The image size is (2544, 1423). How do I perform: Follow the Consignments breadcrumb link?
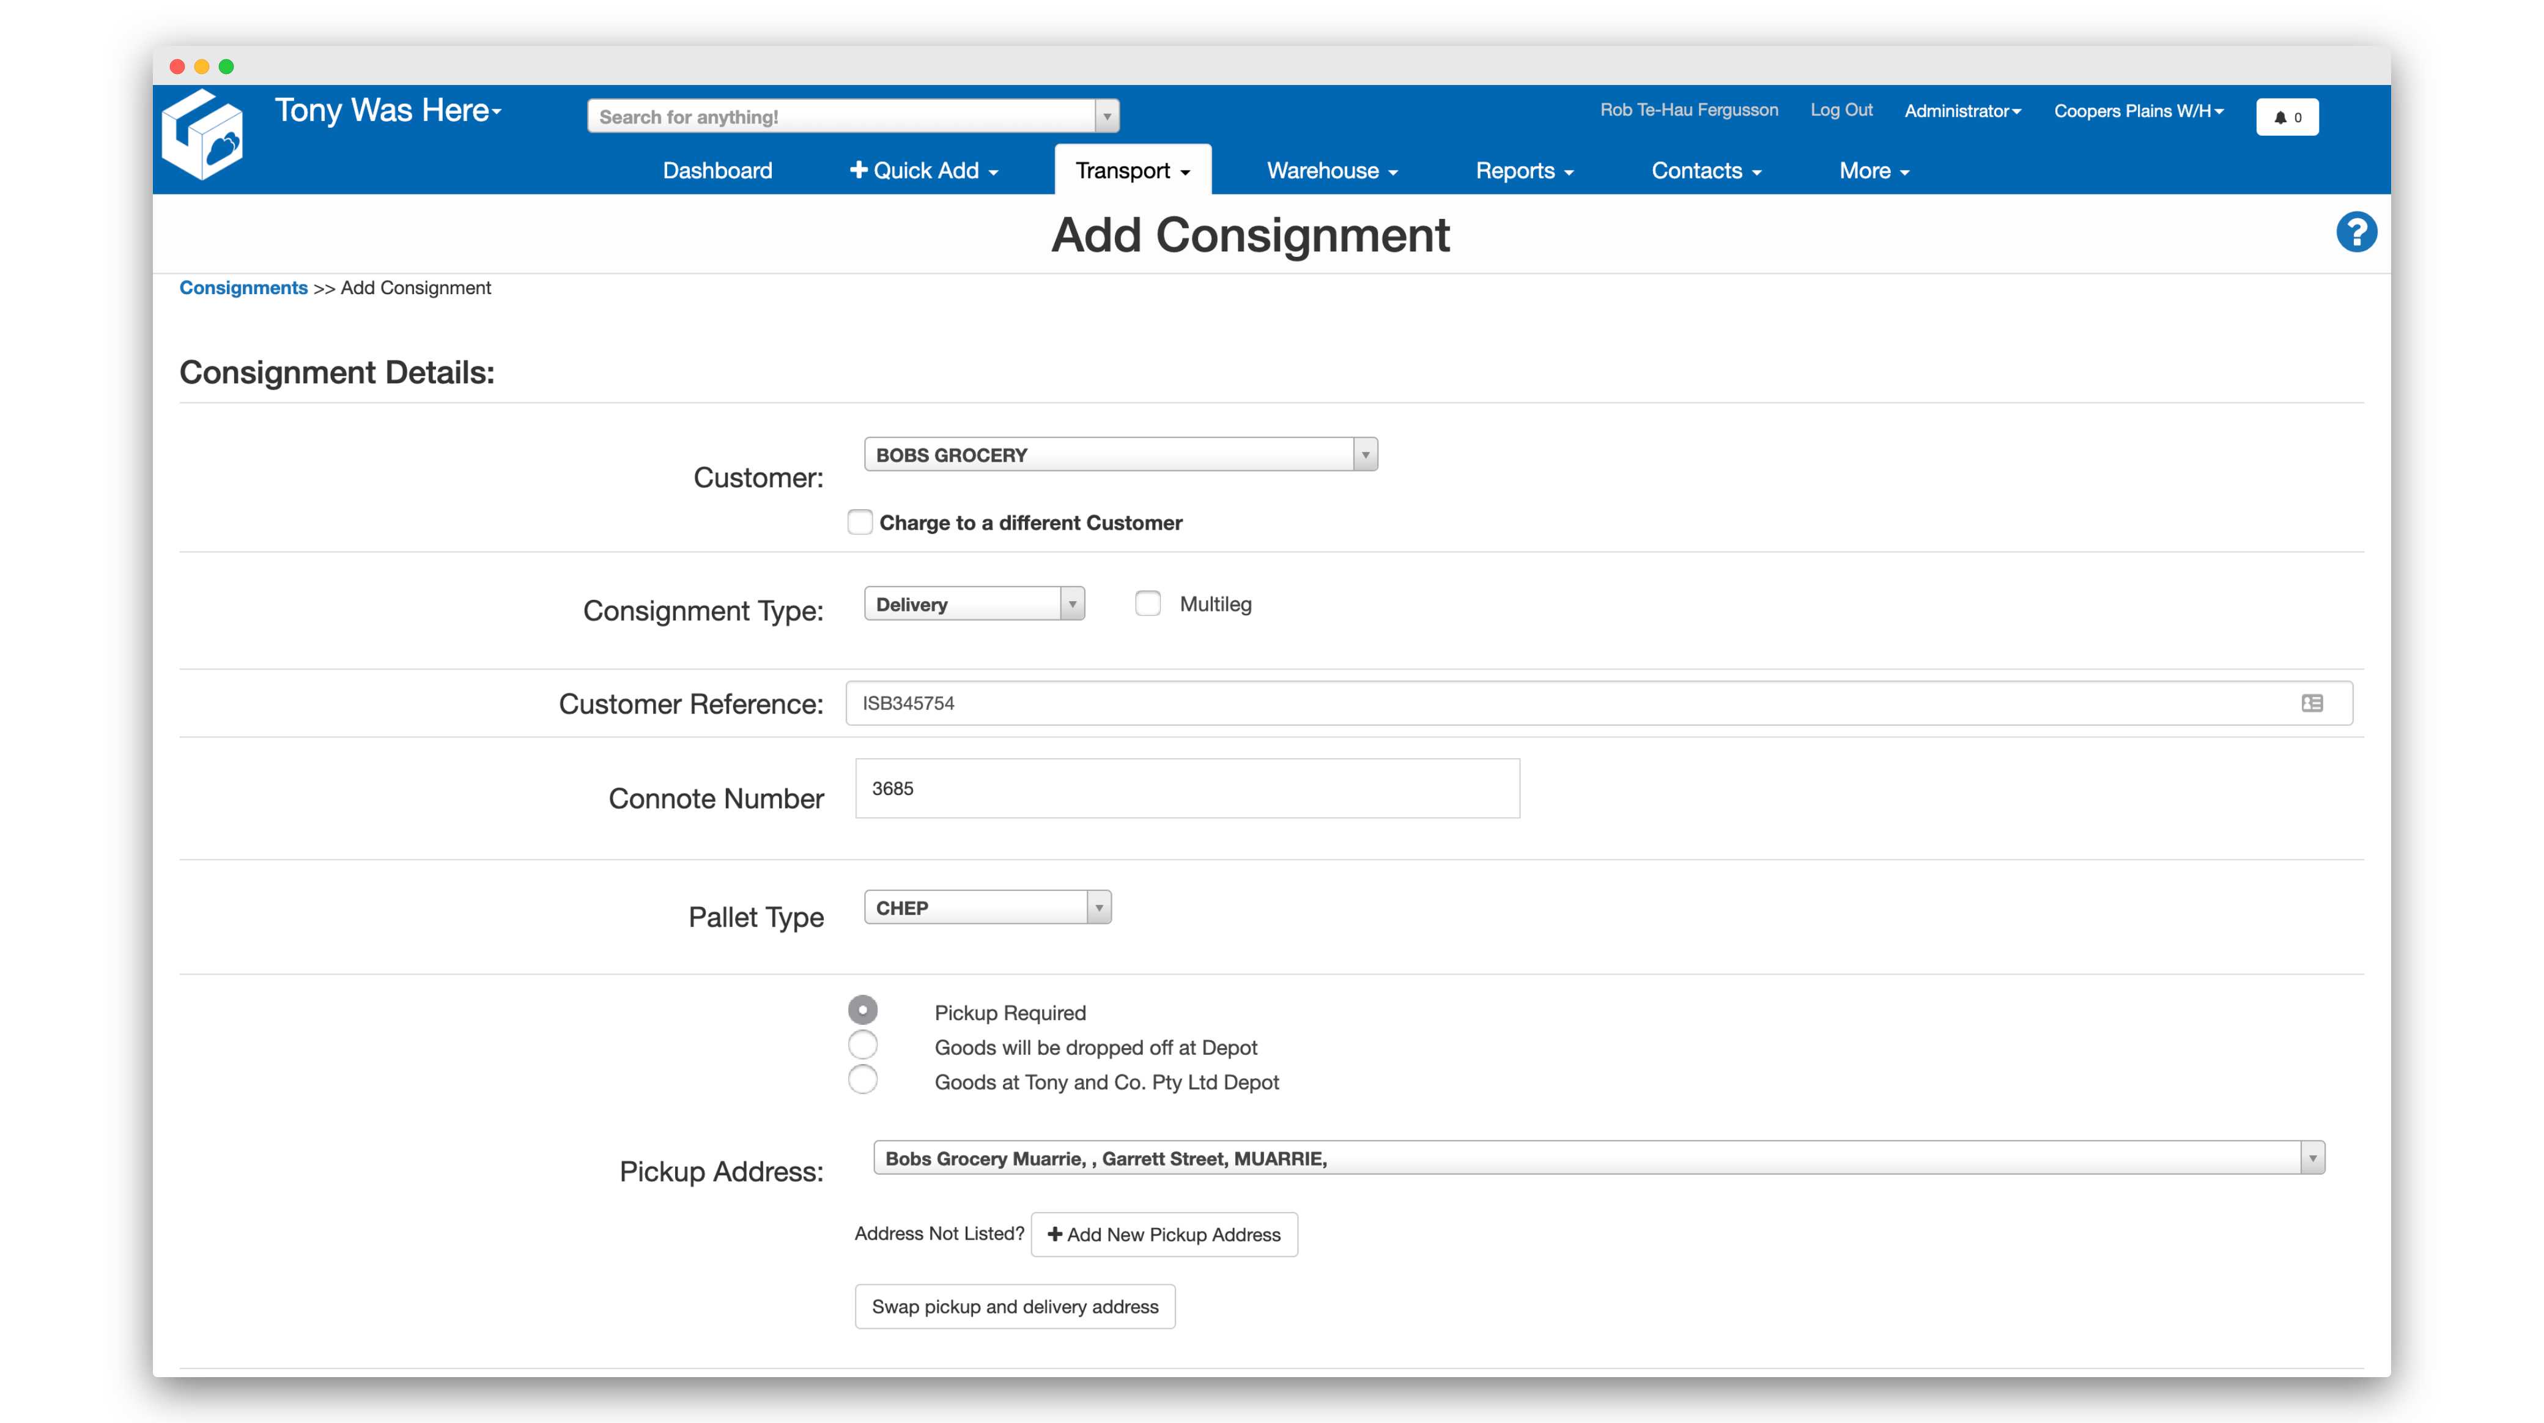tap(243, 287)
